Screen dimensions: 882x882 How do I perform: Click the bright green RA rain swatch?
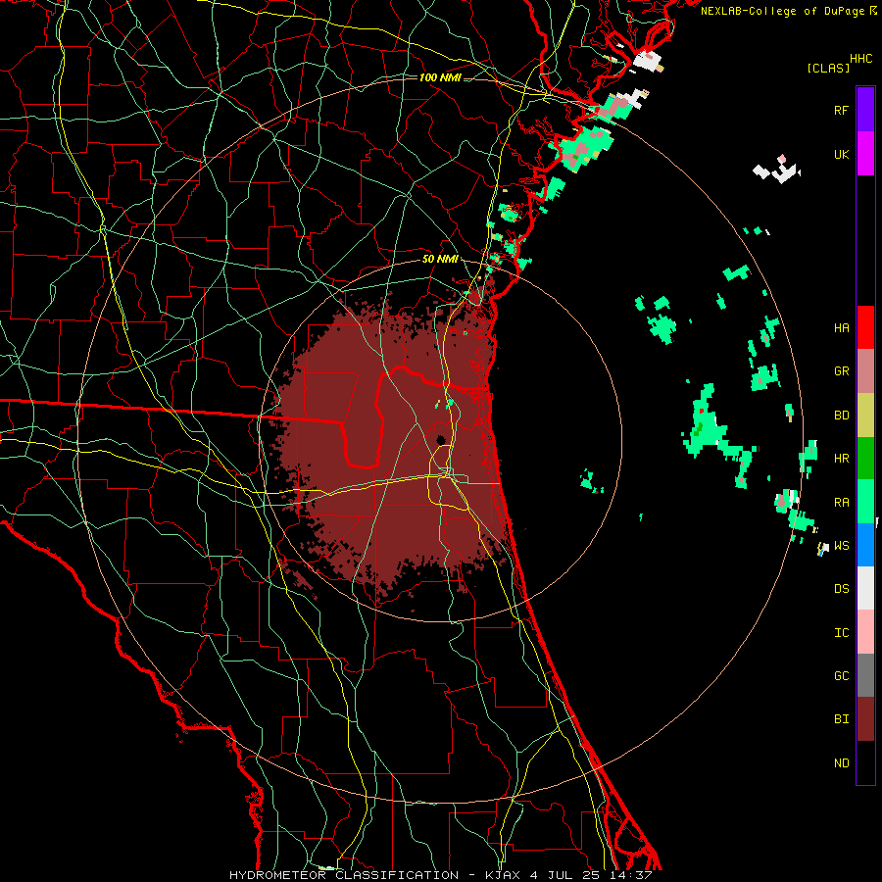click(x=865, y=502)
